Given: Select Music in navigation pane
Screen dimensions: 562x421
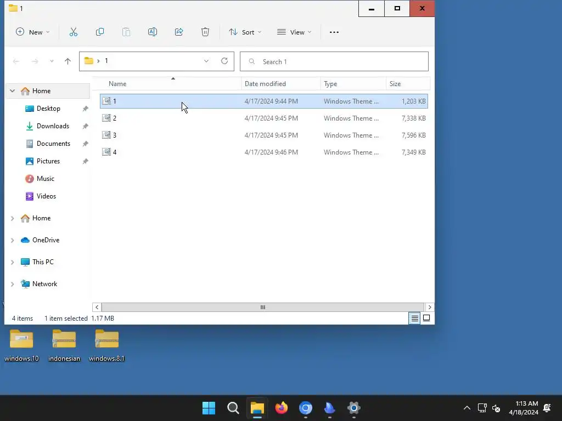Looking at the screenshot, I should pos(45,179).
